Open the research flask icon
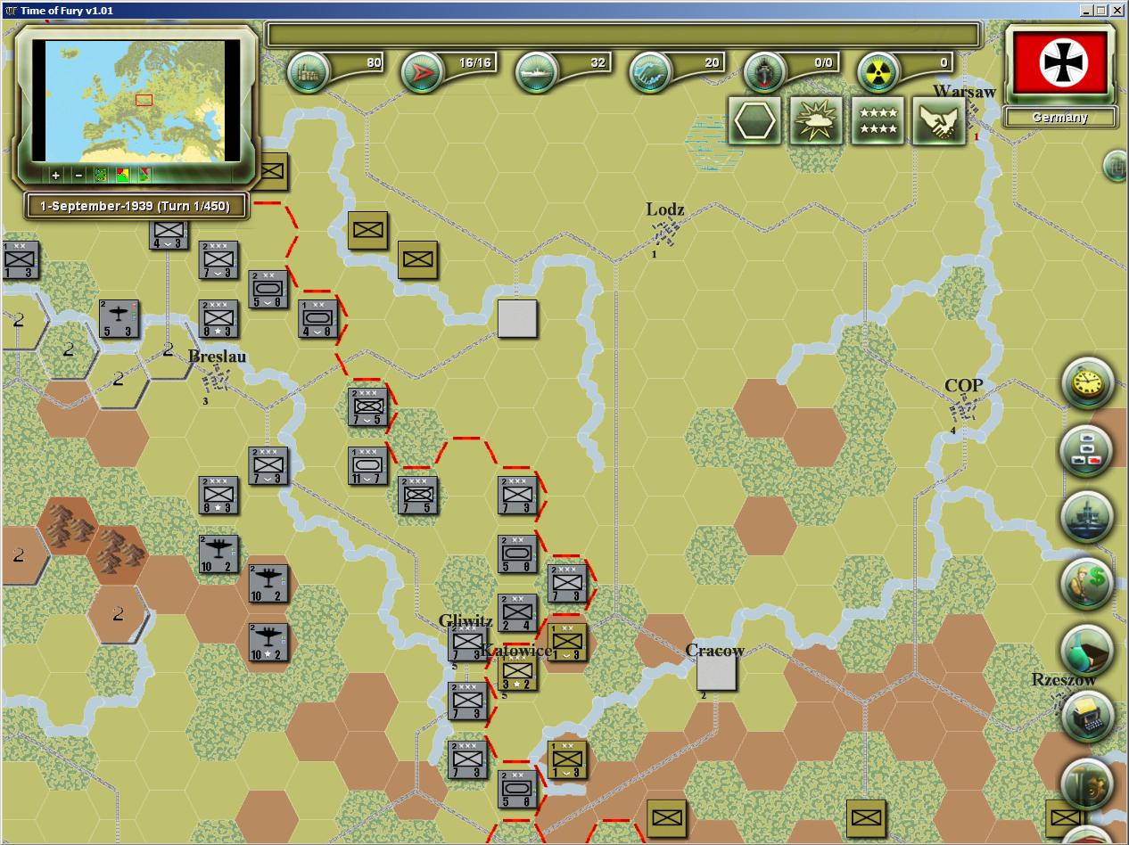Screen dimensions: 1129x845 tap(1088, 651)
